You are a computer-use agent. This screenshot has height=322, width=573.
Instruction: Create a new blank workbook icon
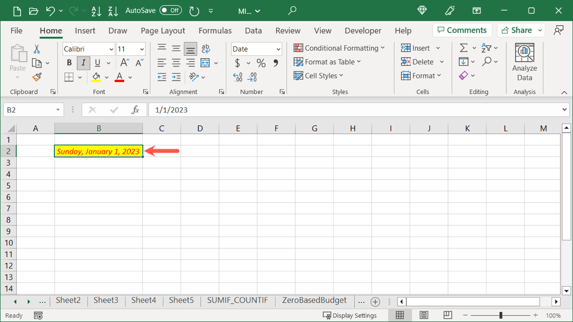point(17,11)
